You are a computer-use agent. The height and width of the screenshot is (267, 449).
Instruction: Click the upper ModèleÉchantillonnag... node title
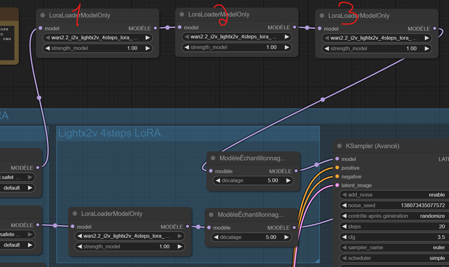(x=252, y=158)
